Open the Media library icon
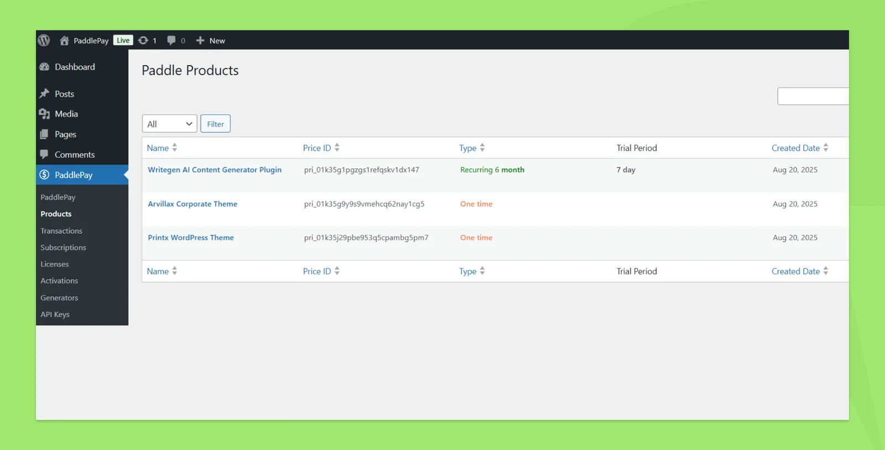 click(x=45, y=114)
